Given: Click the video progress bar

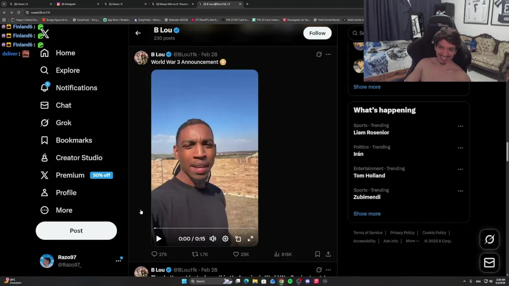Looking at the screenshot, I should click(x=204, y=228).
